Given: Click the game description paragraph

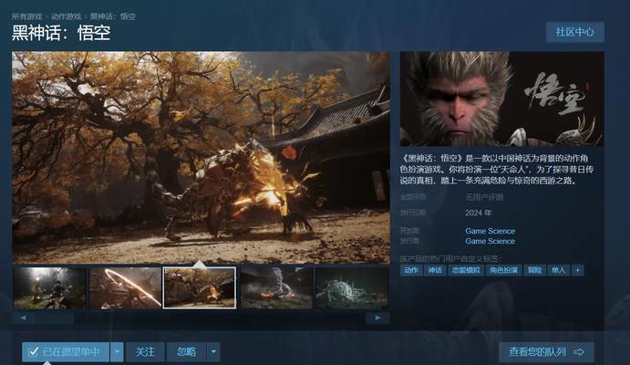Looking at the screenshot, I should [497, 169].
